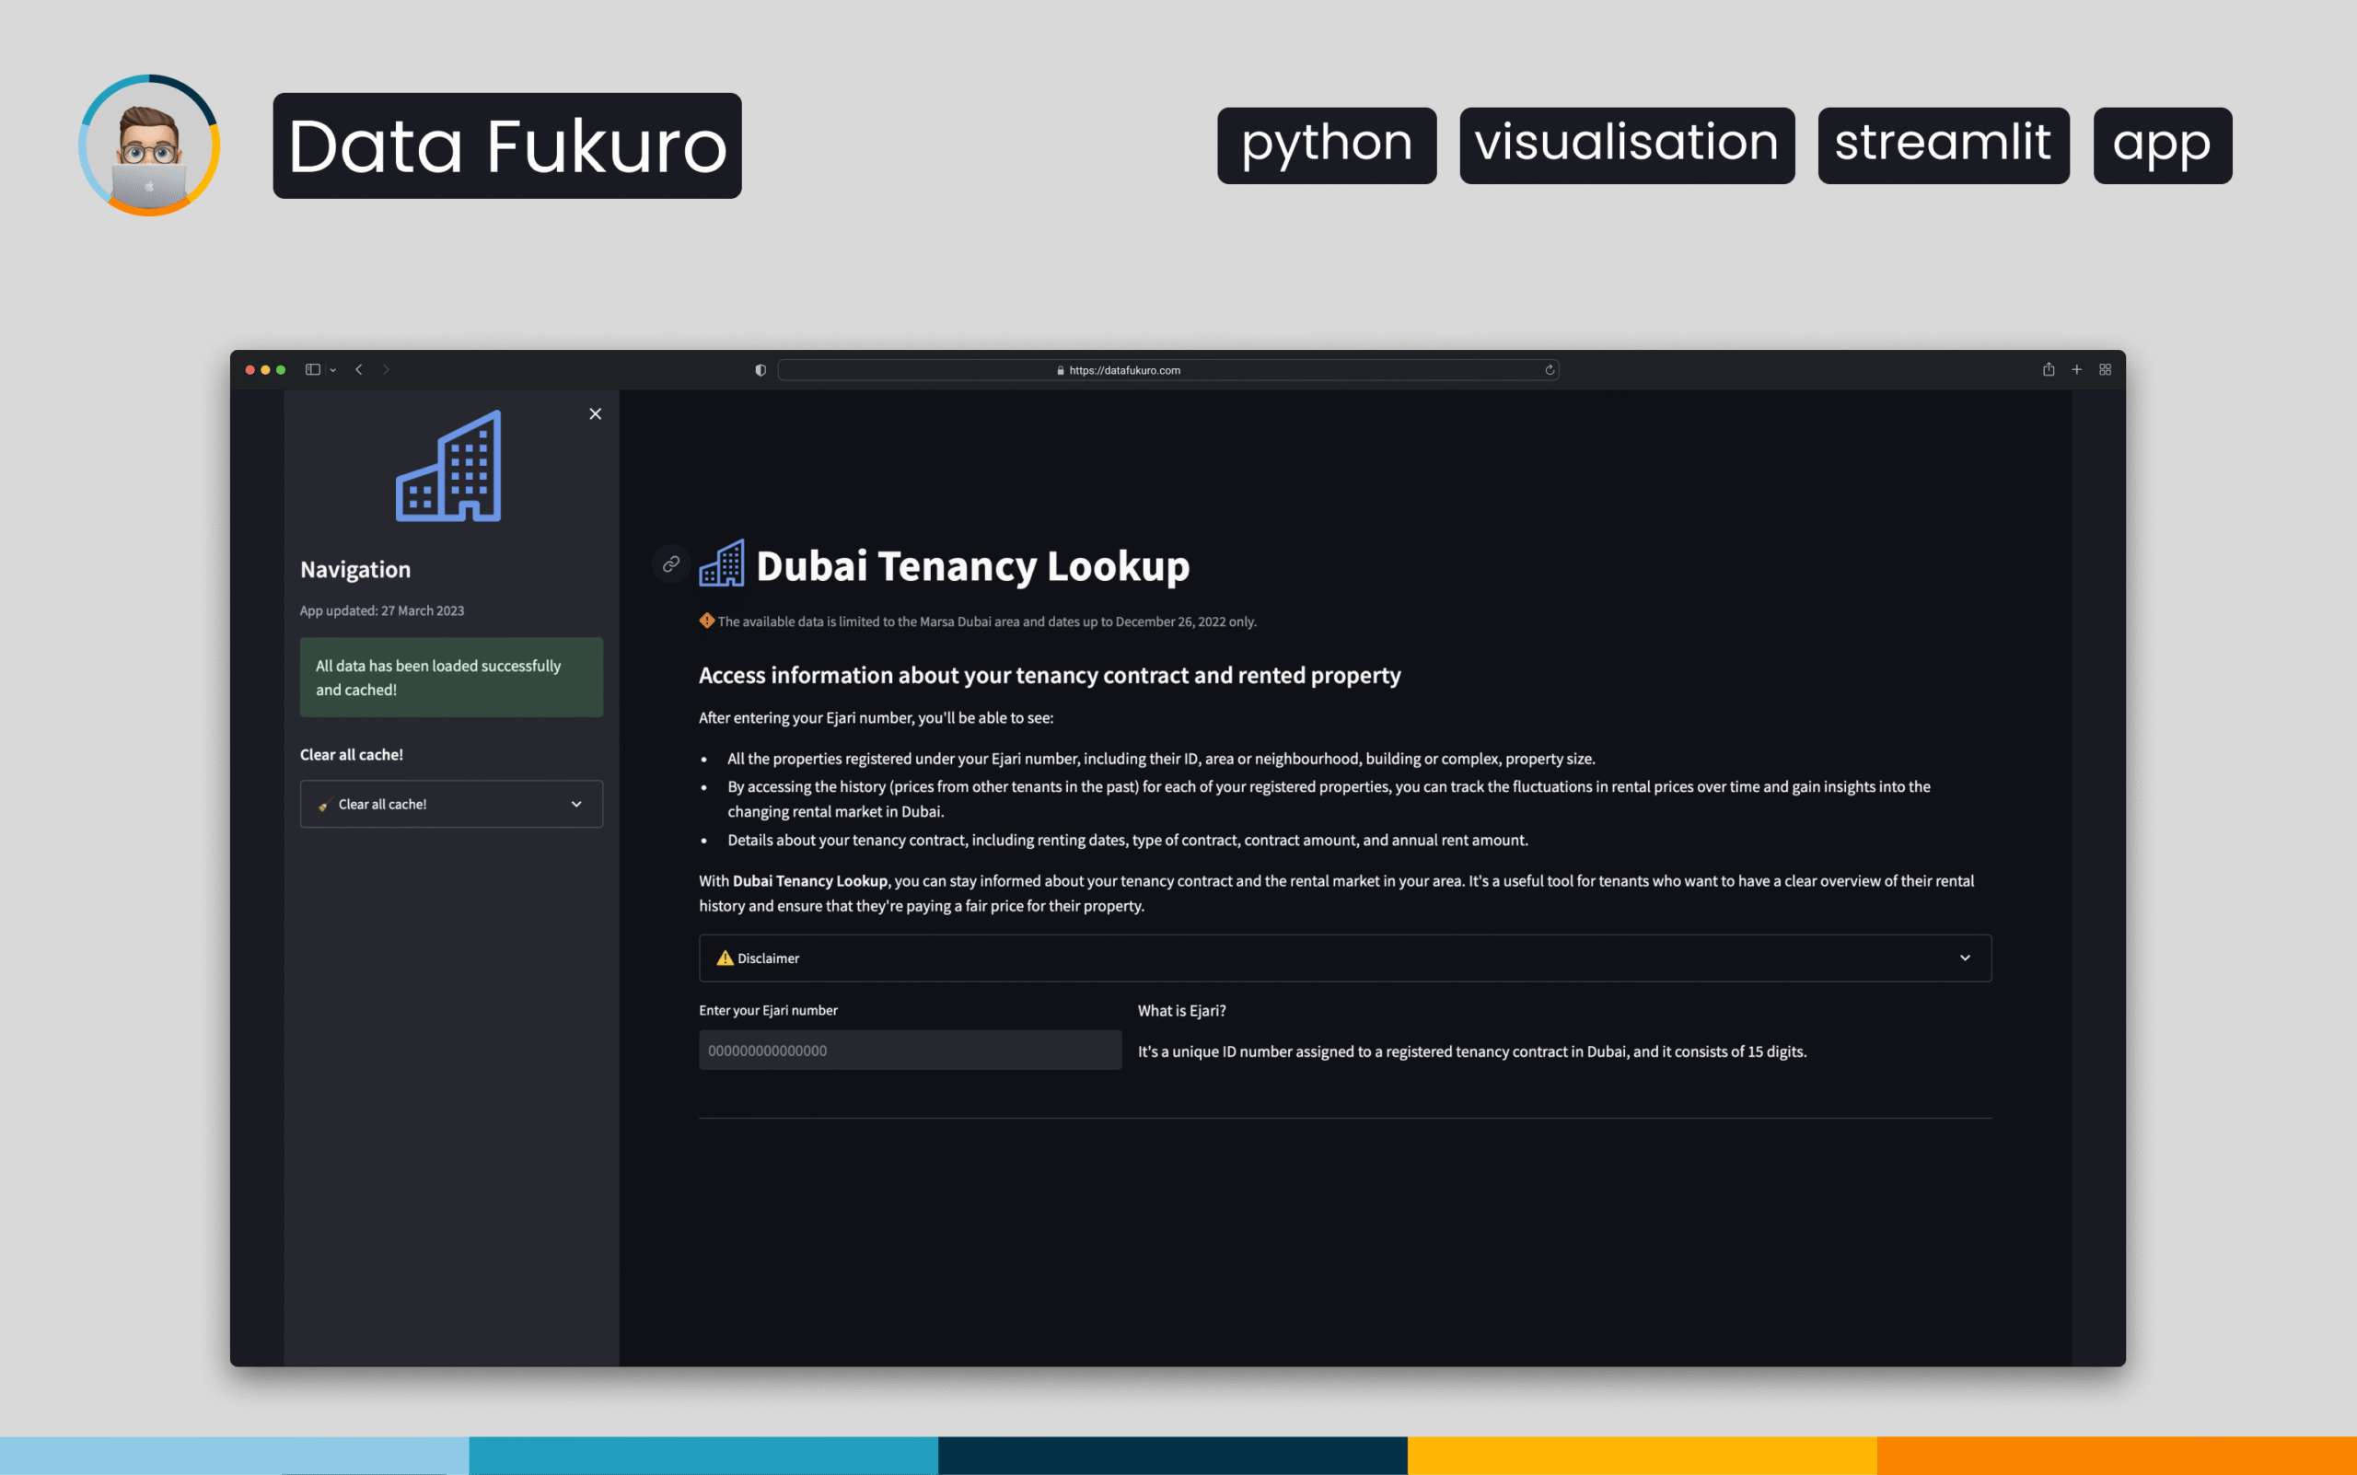Click the chevron next to the sidebar toggle
The width and height of the screenshot is (2357, 1475).
coord(331,370)
